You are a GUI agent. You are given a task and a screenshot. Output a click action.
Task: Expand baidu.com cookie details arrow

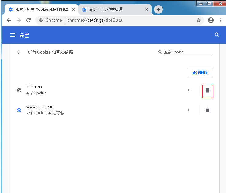coord(189,90)
